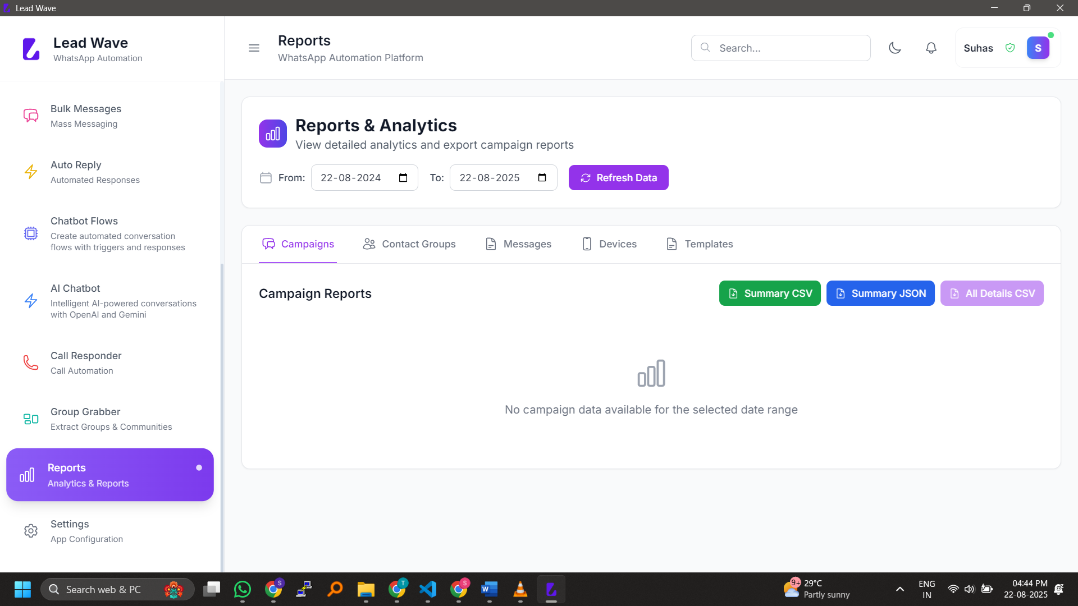Click Group Grabber grid icon

[x=31, y=419]
